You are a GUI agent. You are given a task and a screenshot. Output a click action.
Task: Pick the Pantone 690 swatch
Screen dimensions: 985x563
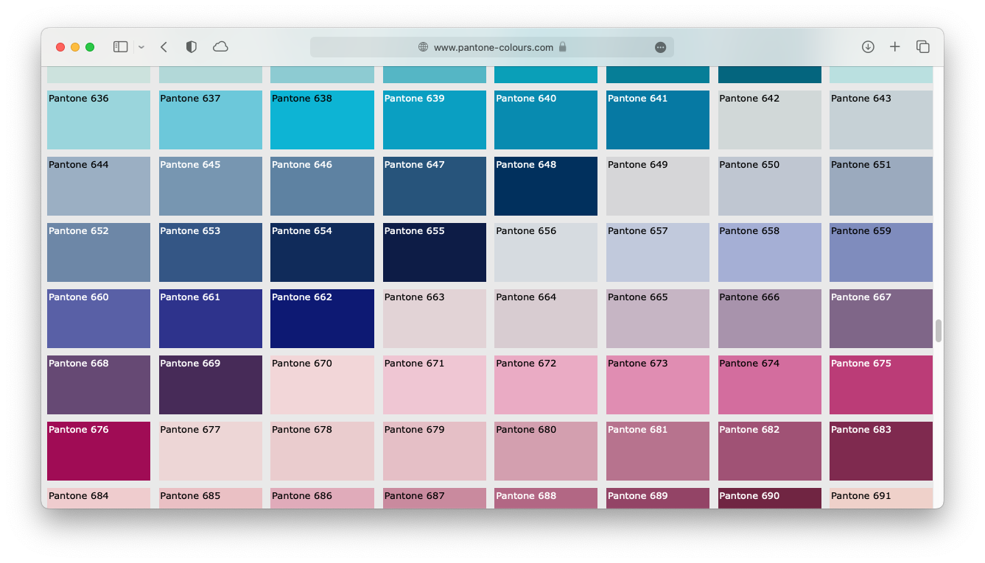[x=770, y=498]
